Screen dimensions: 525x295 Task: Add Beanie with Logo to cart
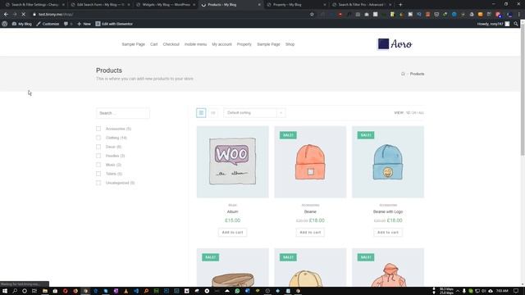[x=388, y=233]
